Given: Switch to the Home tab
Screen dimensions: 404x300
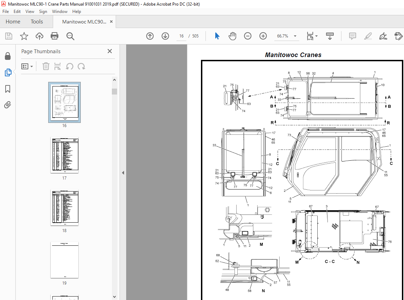Looking at the screenshot, I should [x=13, y=22].
